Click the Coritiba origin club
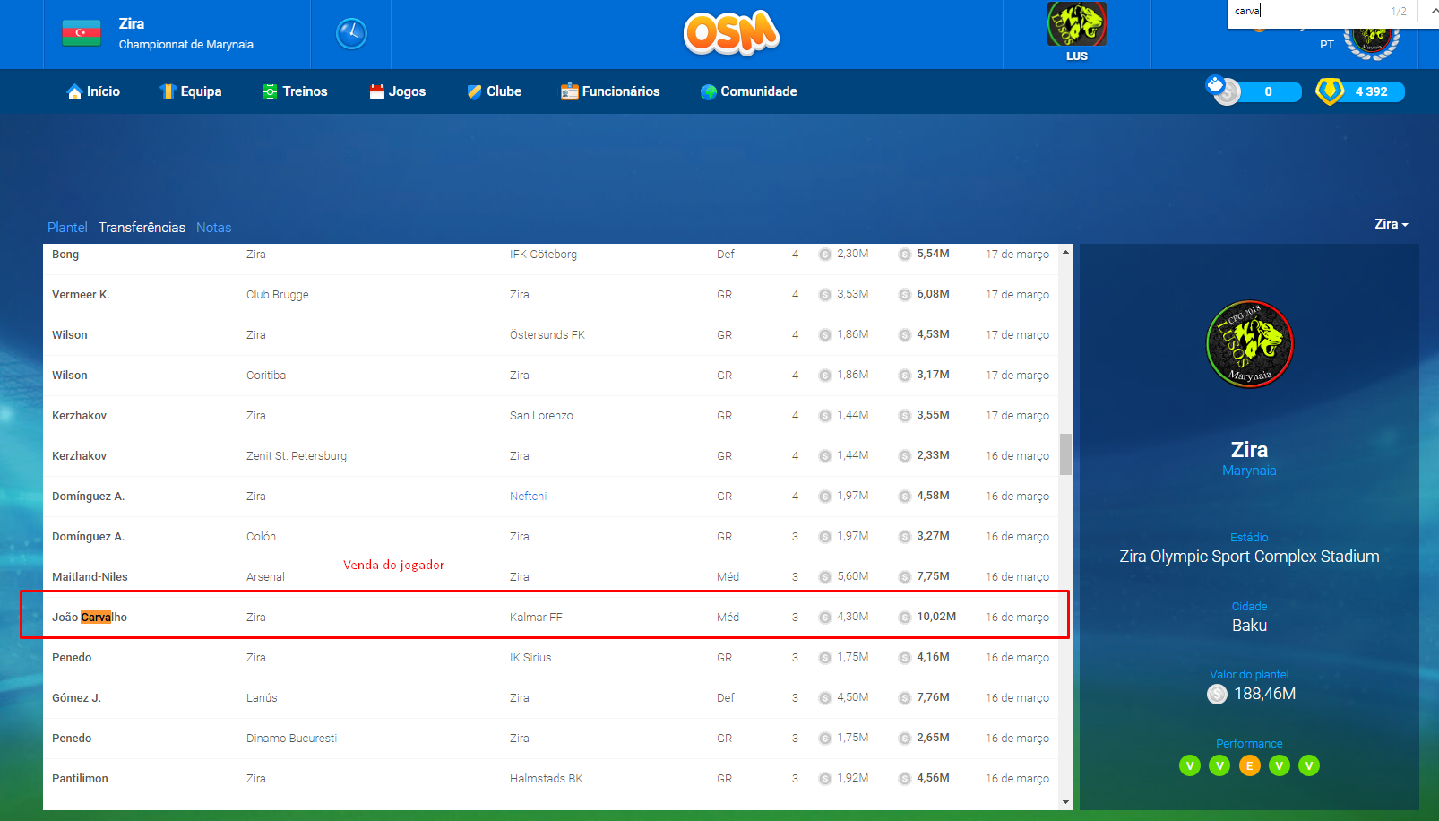 coord(266,375)
